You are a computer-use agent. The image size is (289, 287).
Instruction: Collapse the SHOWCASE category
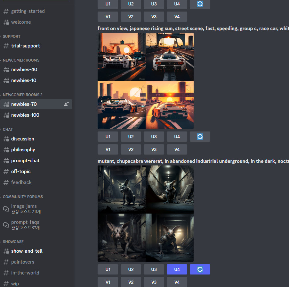pos(13,242)
